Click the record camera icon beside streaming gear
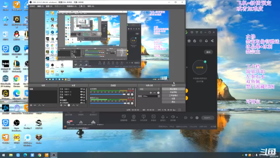The height and width of the screenshot is (158, 280). click(186, 118)
